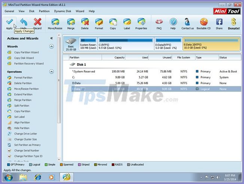244x184 pixels.
Task: Click Set Partition as Primary
Action: [27, 145]
